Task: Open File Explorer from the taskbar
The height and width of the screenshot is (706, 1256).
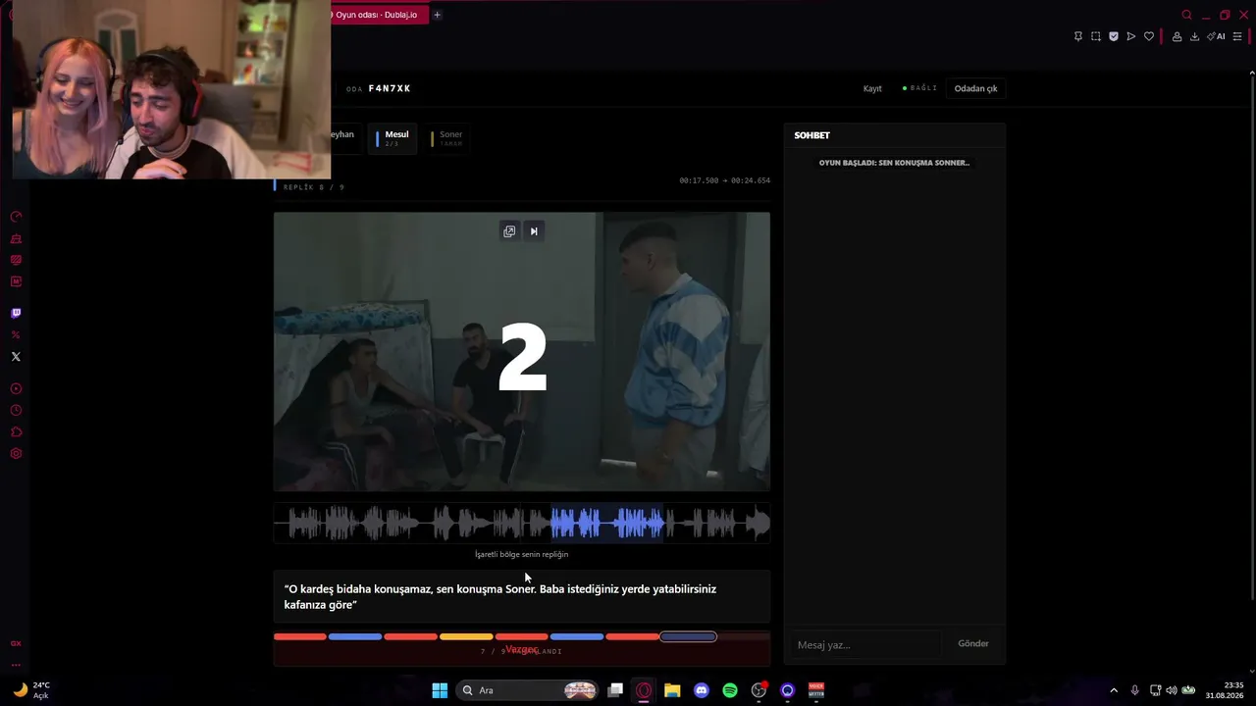Action: pos(672,690)
